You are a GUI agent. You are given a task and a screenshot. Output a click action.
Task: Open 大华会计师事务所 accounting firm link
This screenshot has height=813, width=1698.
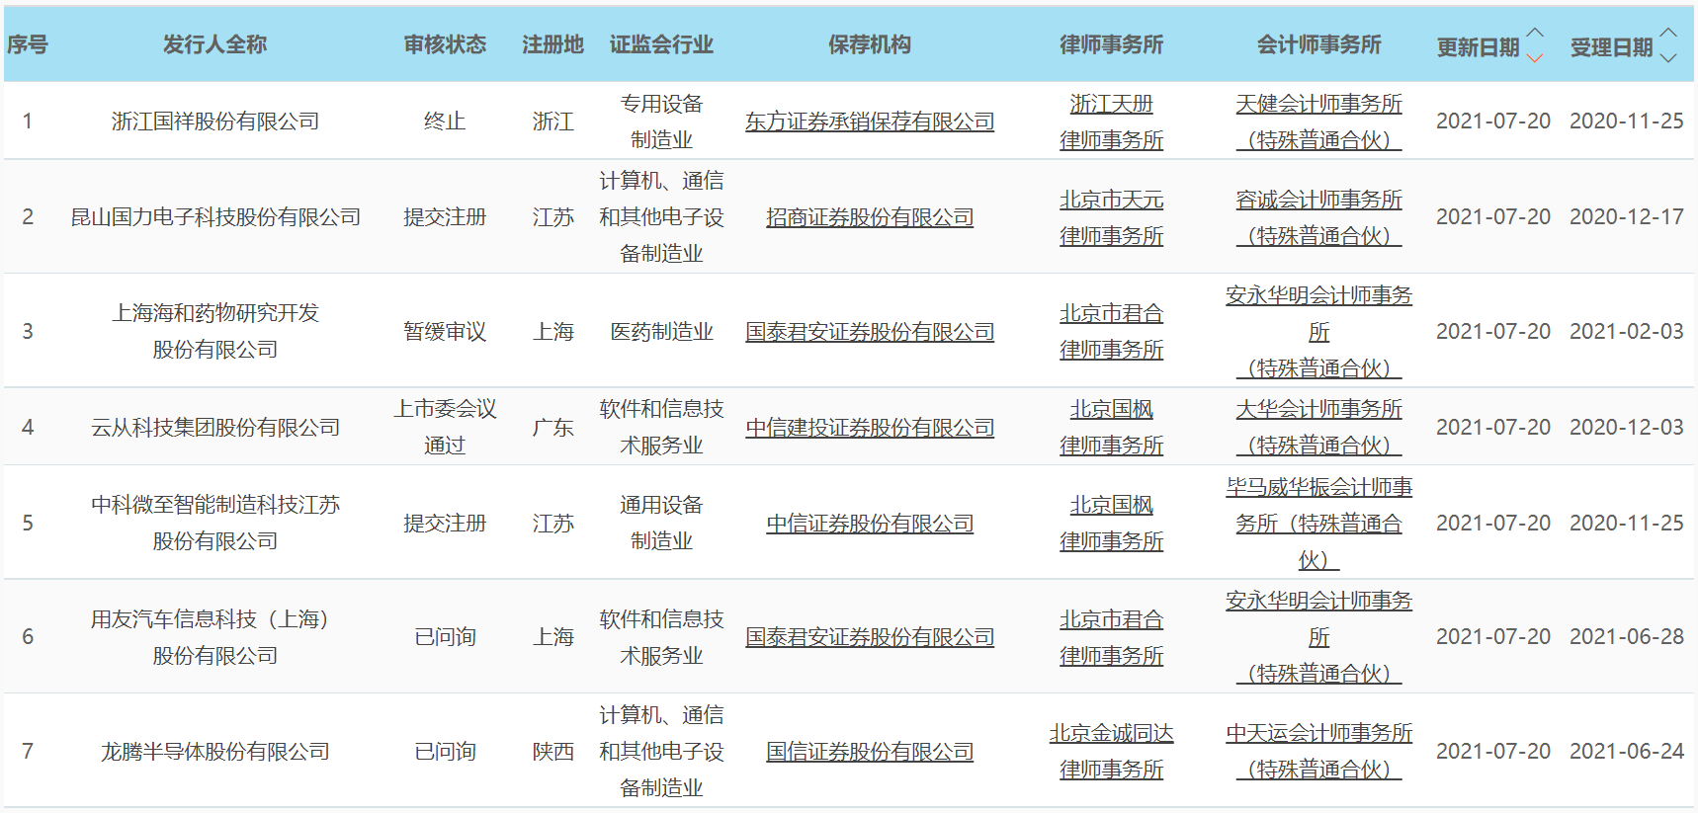(1318, 428)
